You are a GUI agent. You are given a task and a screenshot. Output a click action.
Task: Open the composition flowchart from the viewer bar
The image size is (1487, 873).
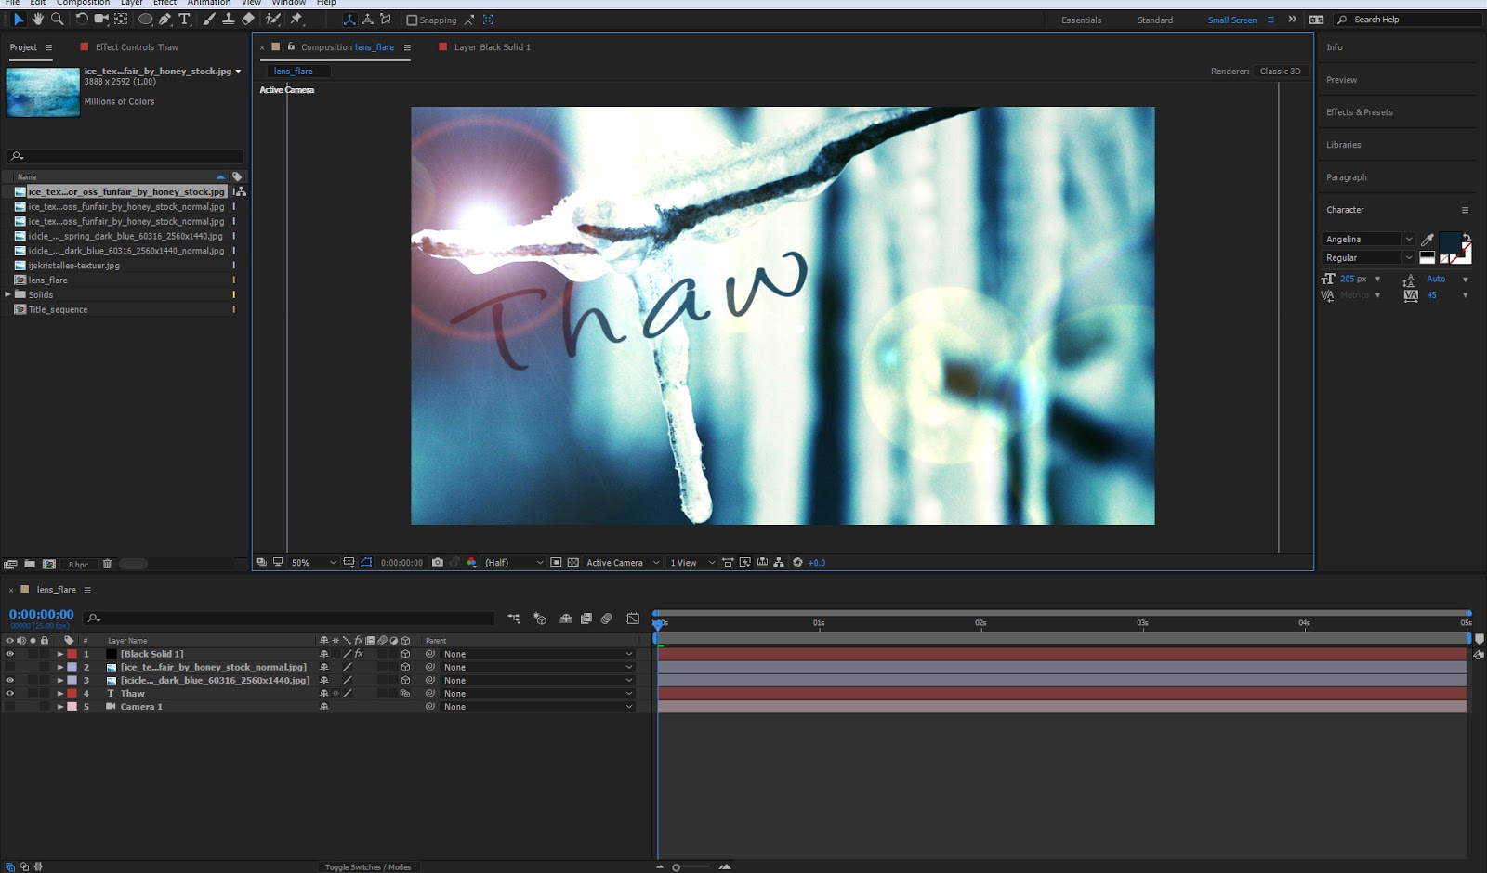pyautogui.click(x=779, y=562)
